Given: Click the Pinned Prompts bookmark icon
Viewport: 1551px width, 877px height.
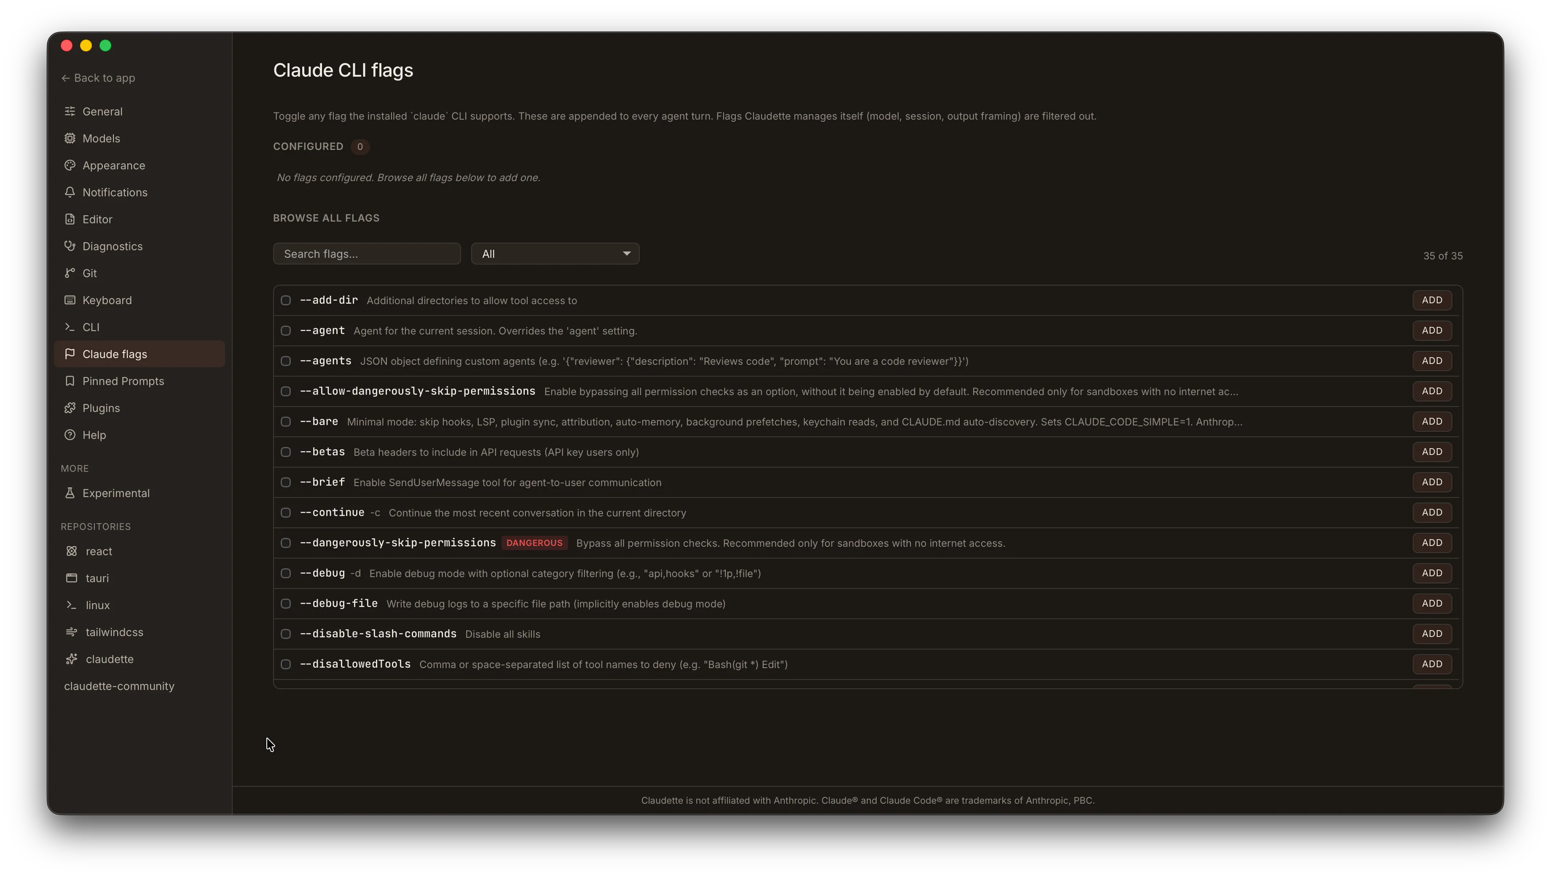Looking at the screenshot, I should 70,381.
